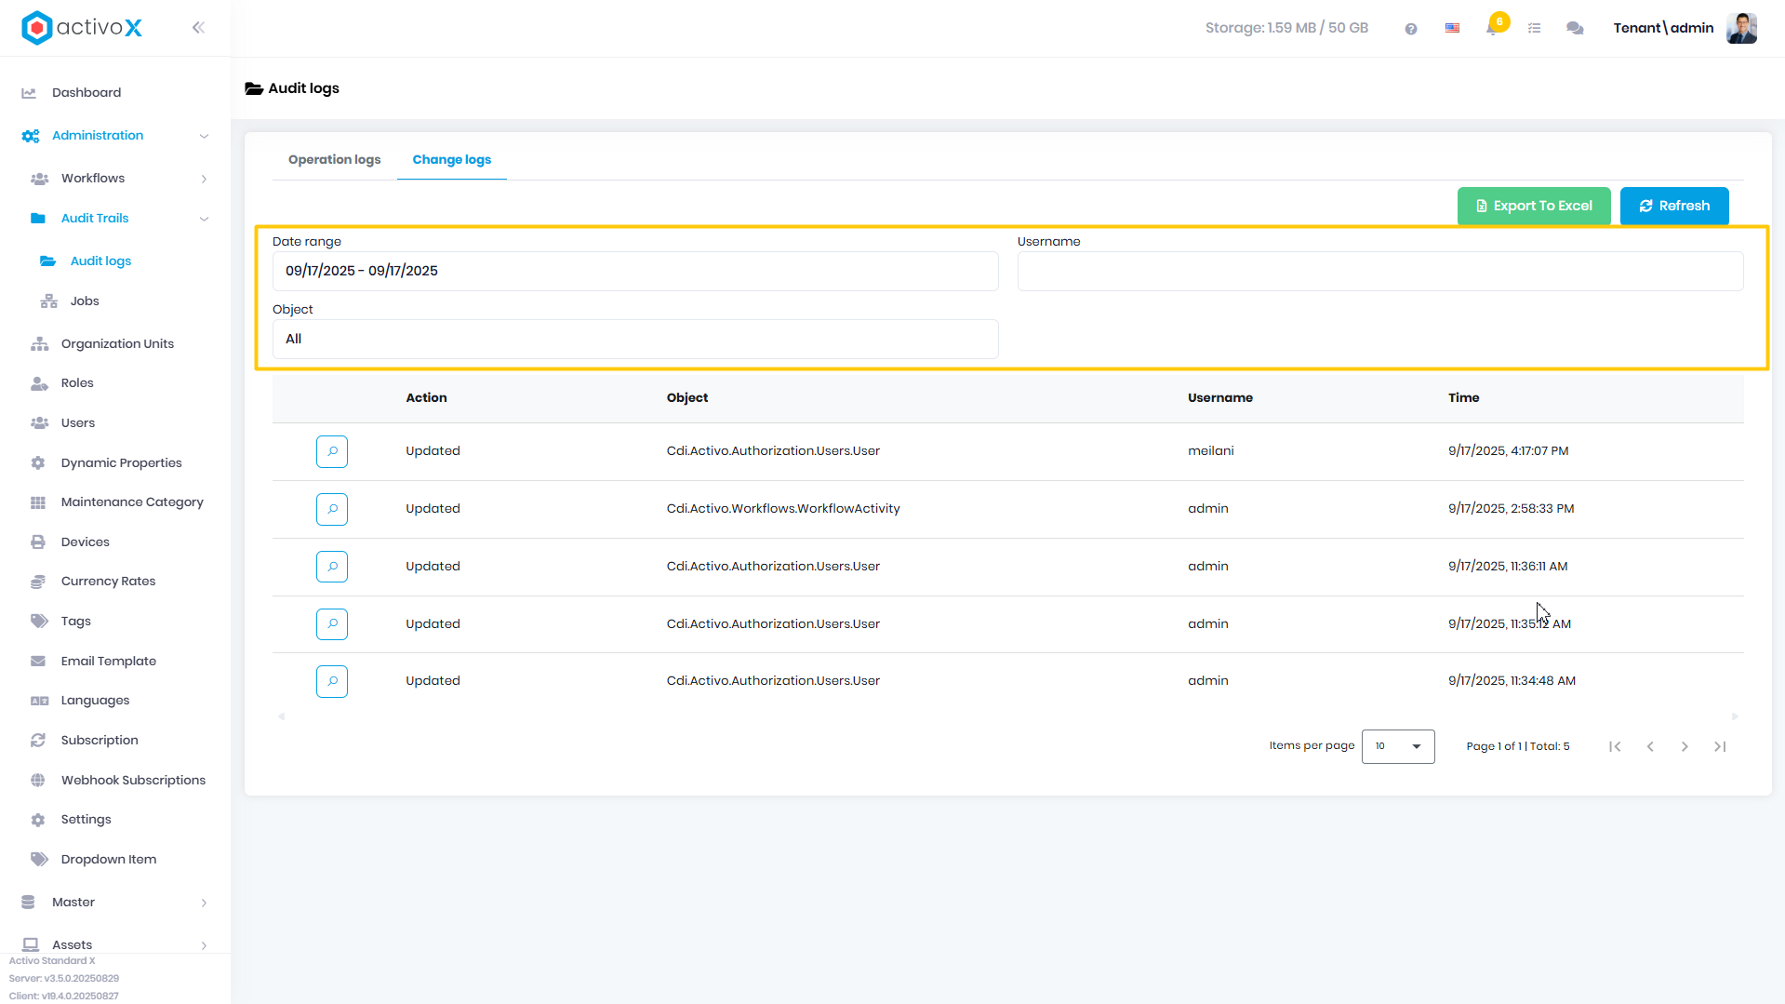
Task: Click Export To Excel button
Action: 1534,206
